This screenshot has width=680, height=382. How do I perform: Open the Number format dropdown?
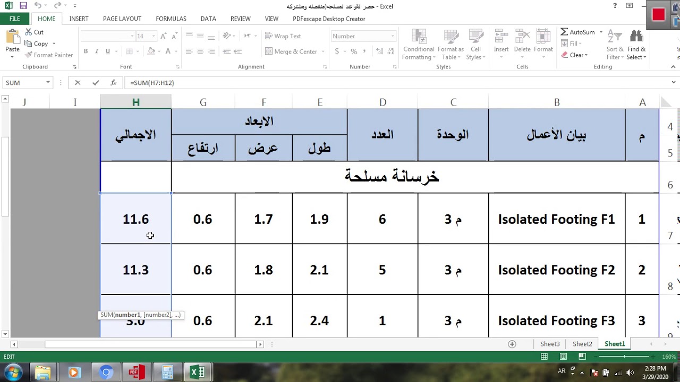pos(393,36)
